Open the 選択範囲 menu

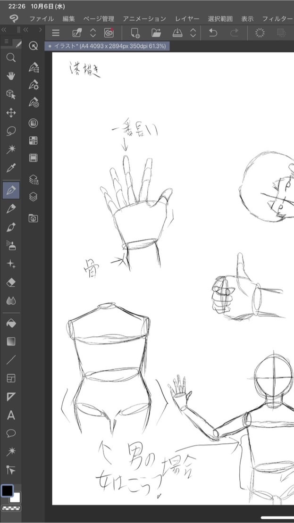coord(220,19)
